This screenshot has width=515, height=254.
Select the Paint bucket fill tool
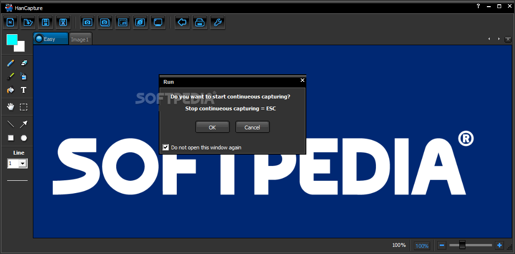[x=11, y=90]
